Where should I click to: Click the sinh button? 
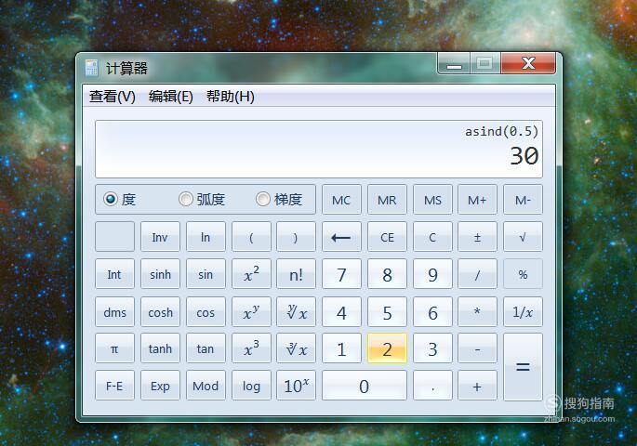click(160, 274)
